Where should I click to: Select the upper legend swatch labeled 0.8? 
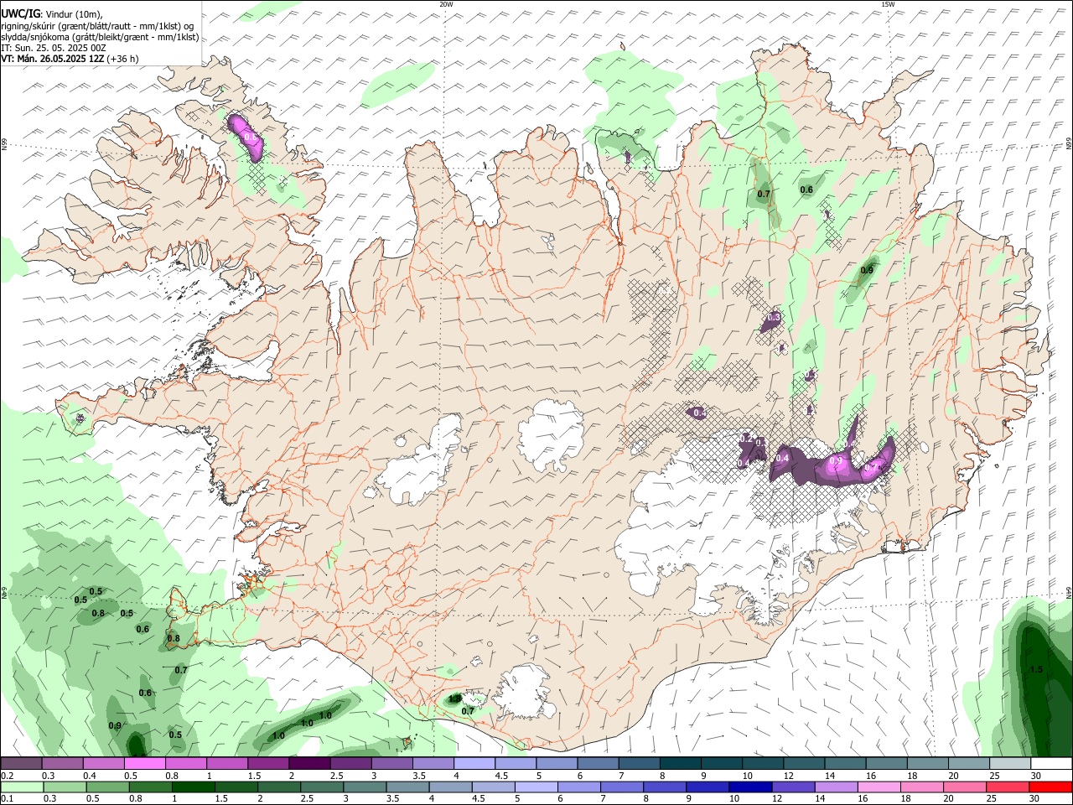point(185,764)
